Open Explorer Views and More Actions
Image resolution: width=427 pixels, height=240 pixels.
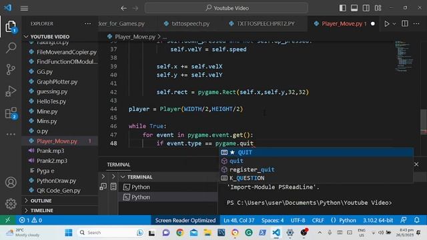click(x=87, y=24)
